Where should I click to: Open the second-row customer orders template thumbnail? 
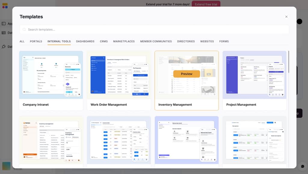119,140
